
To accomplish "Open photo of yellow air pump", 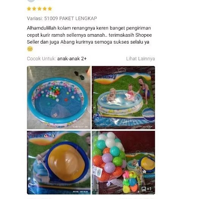I will pyautogui.click(x=59, y=163).
